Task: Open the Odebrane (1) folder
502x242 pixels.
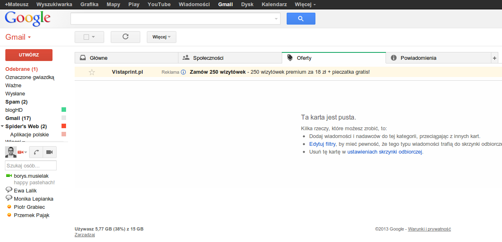Action: [22, 69]
